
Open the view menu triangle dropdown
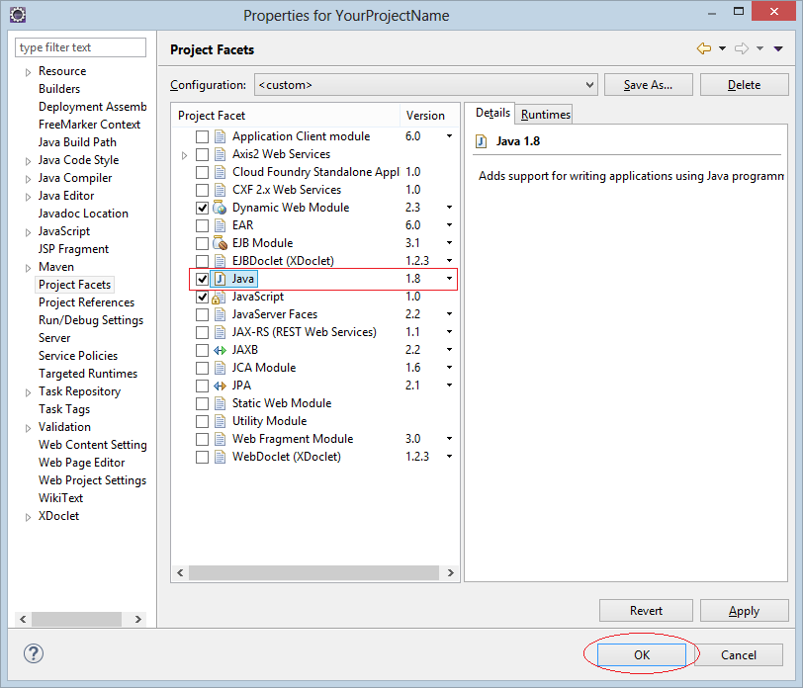[x=778, y=48]
